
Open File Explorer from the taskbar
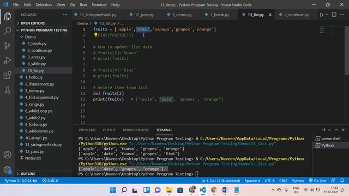pyautogui.click(x=169, y=190)
